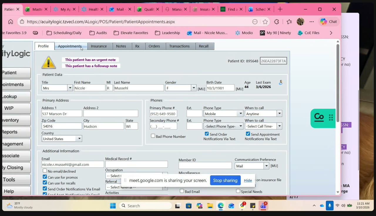The height and width of the screenshot is (216, 376).
Task: Click the Email input field
Action: pyautogui.click(x=73, y=164)
